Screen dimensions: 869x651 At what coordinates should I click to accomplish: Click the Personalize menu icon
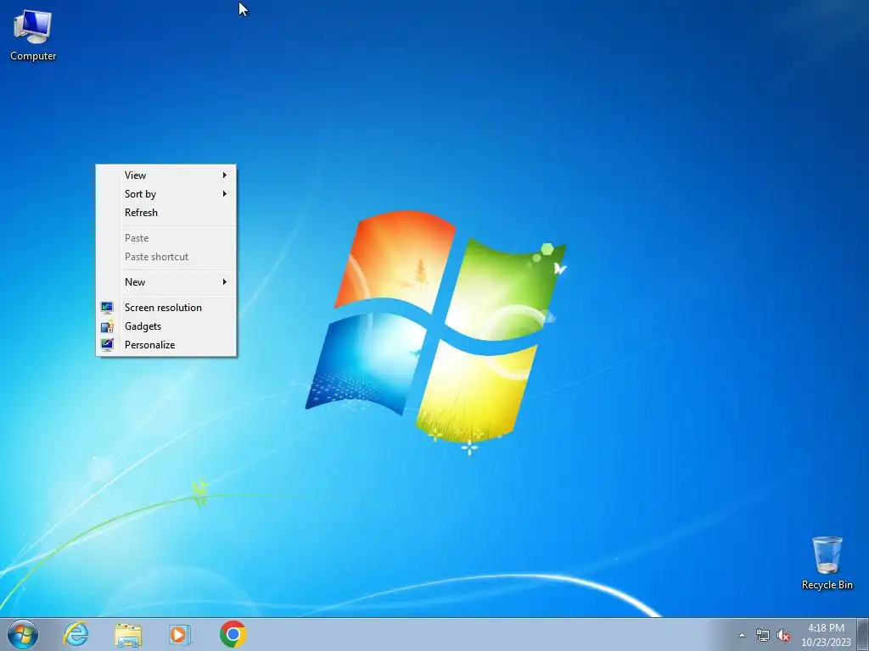point(107,345)
